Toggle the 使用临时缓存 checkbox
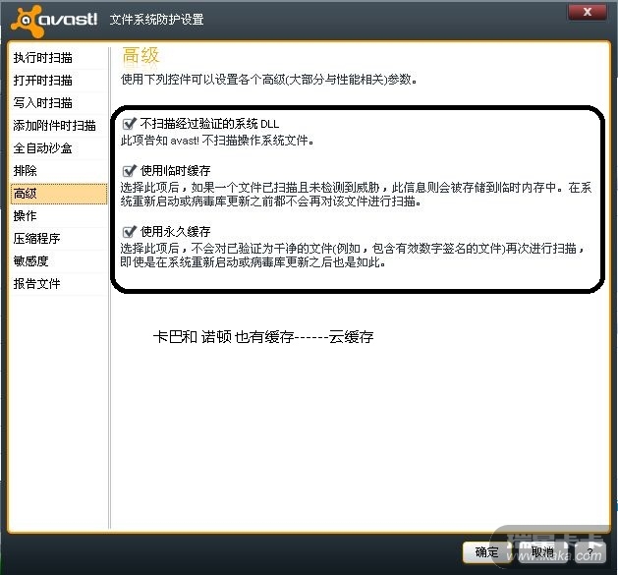618x575 pixels. tap(129, 171)
